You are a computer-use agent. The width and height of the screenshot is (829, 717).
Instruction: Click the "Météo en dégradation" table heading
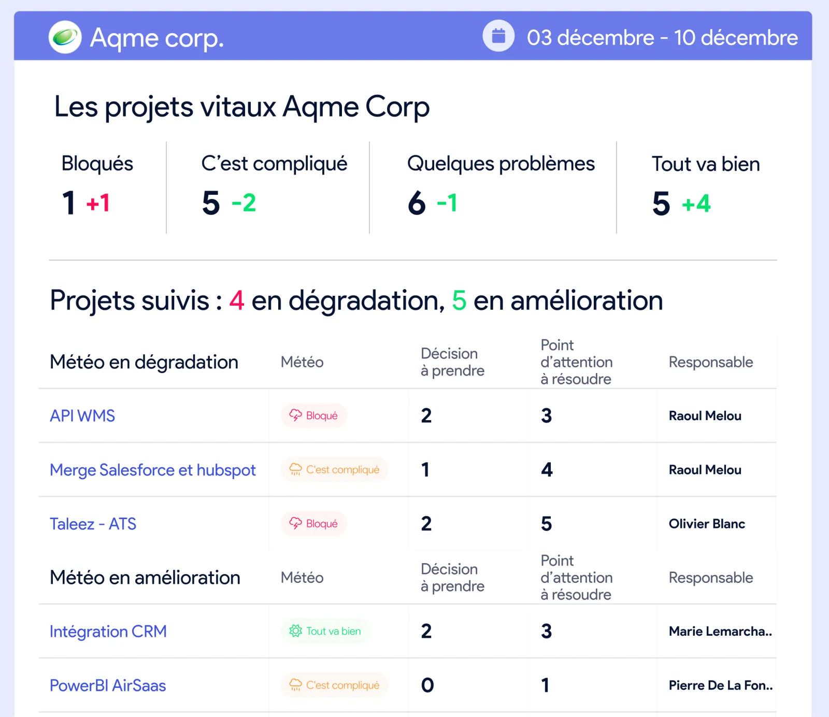point(144,362)
